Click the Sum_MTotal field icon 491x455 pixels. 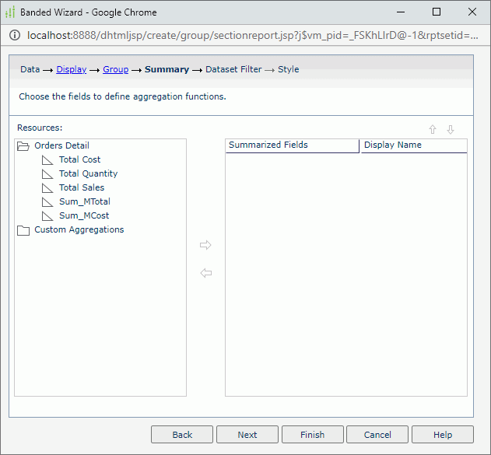(47, 201)
